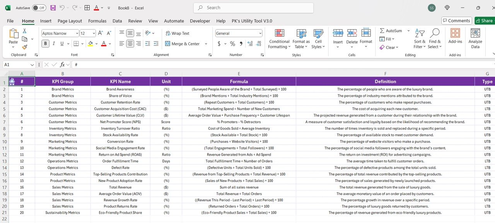Click Decrease Decimal icon
The width and height of the screenshot is (495, 223).
pyautogui.click(x=259, y=44)
